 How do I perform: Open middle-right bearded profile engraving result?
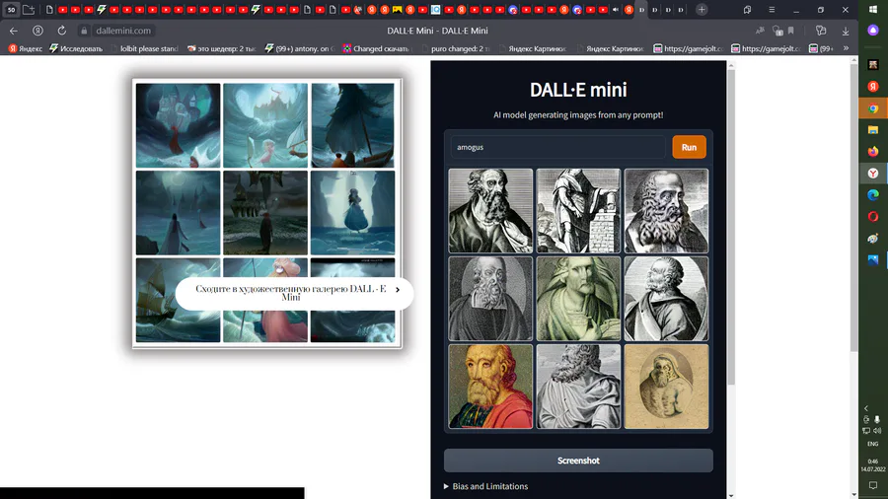point(666,299)
